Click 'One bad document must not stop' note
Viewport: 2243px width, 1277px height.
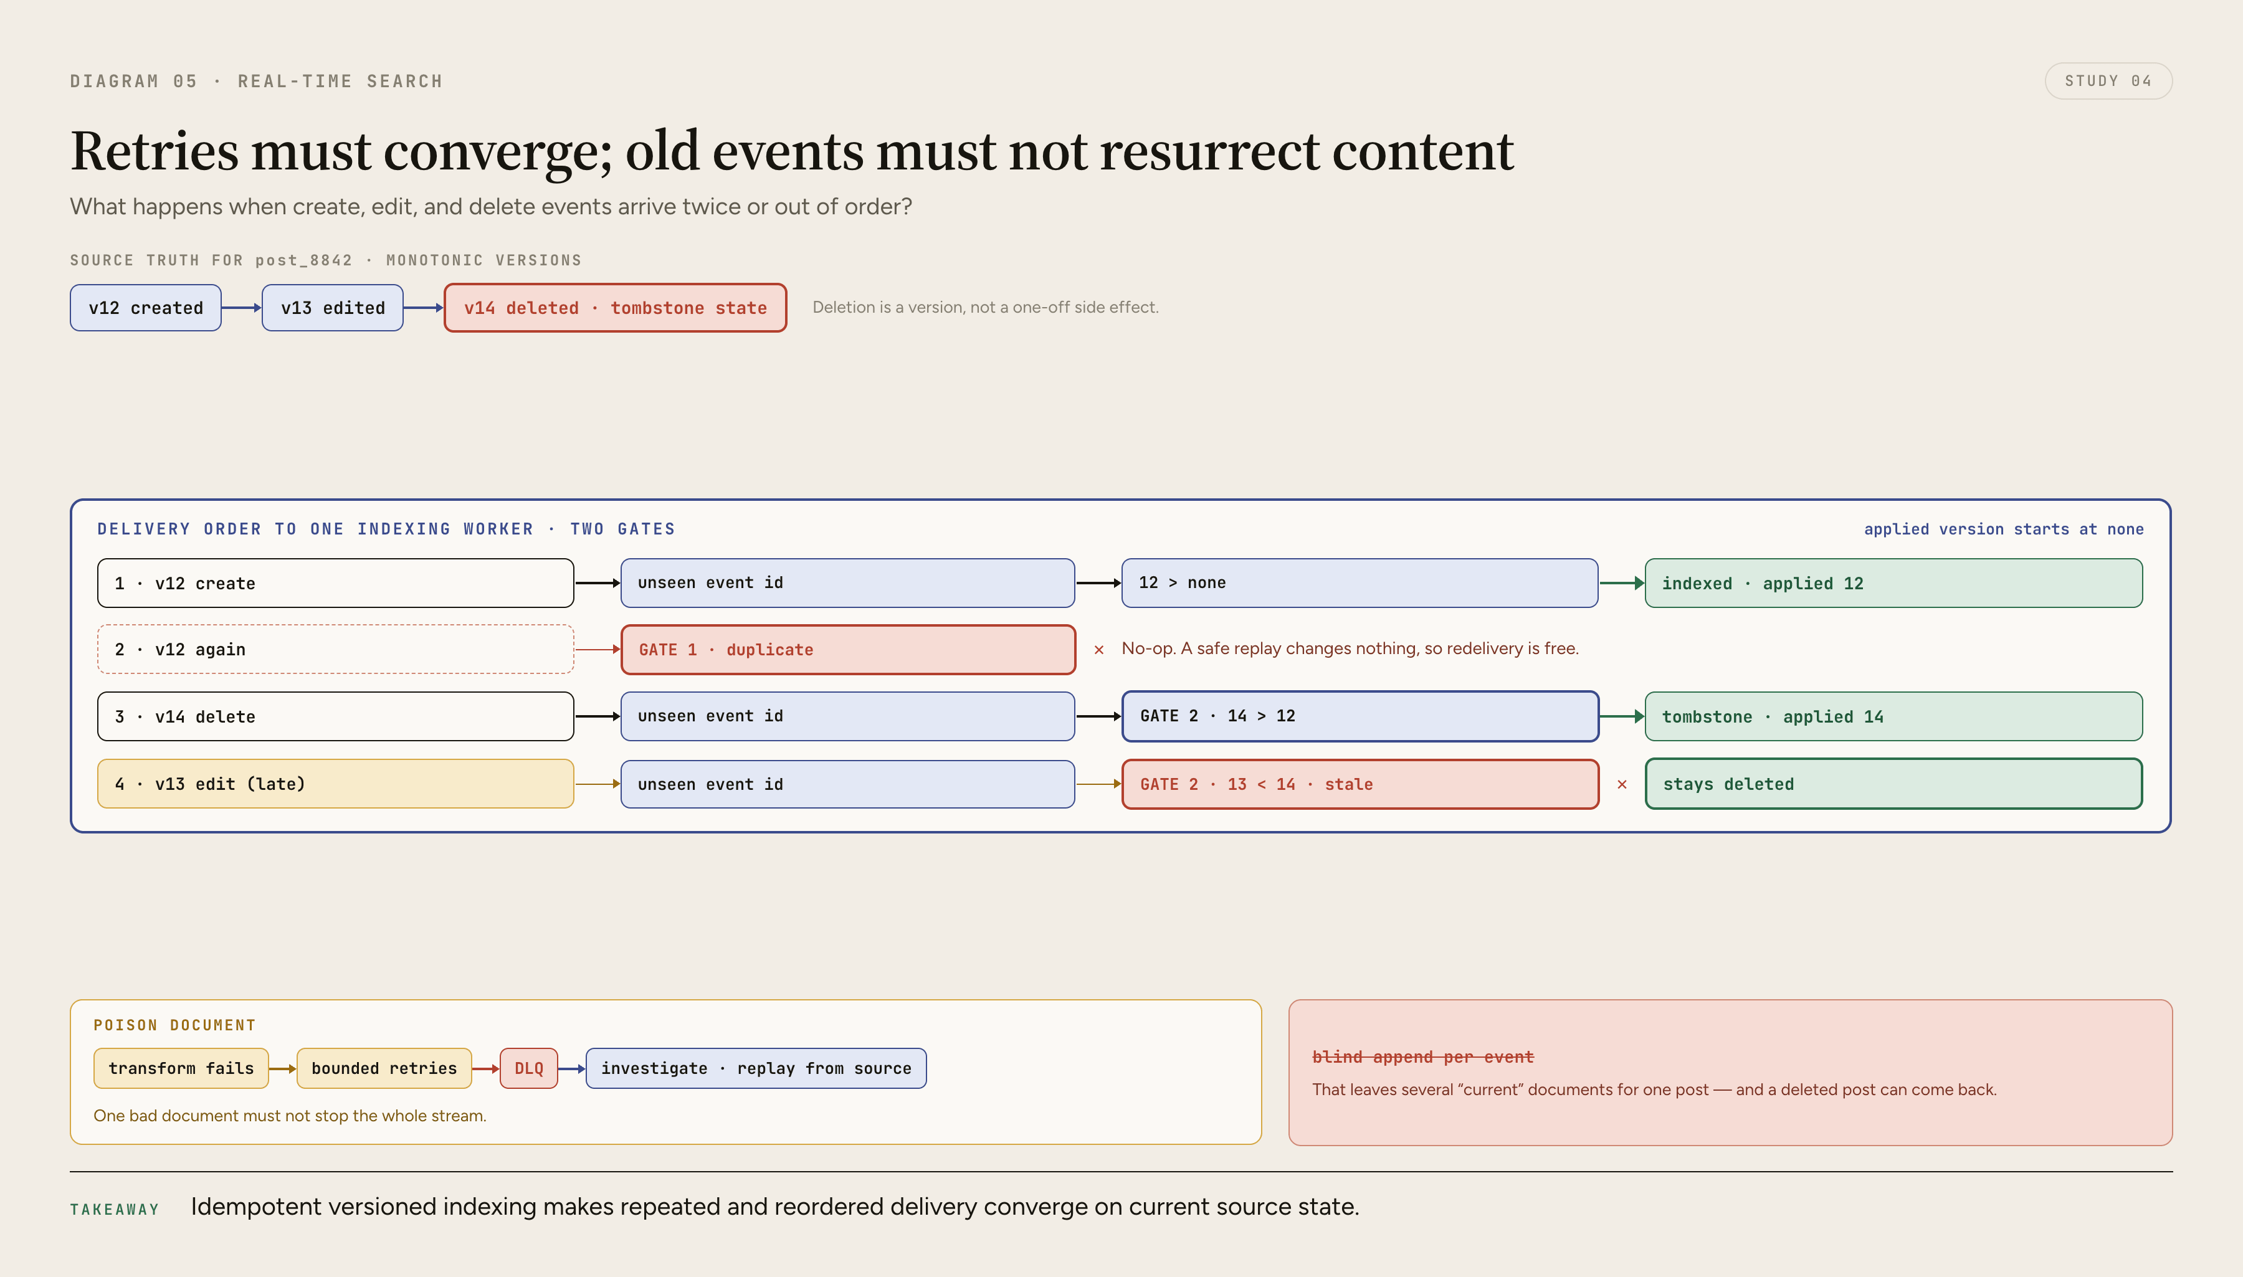290,1116
